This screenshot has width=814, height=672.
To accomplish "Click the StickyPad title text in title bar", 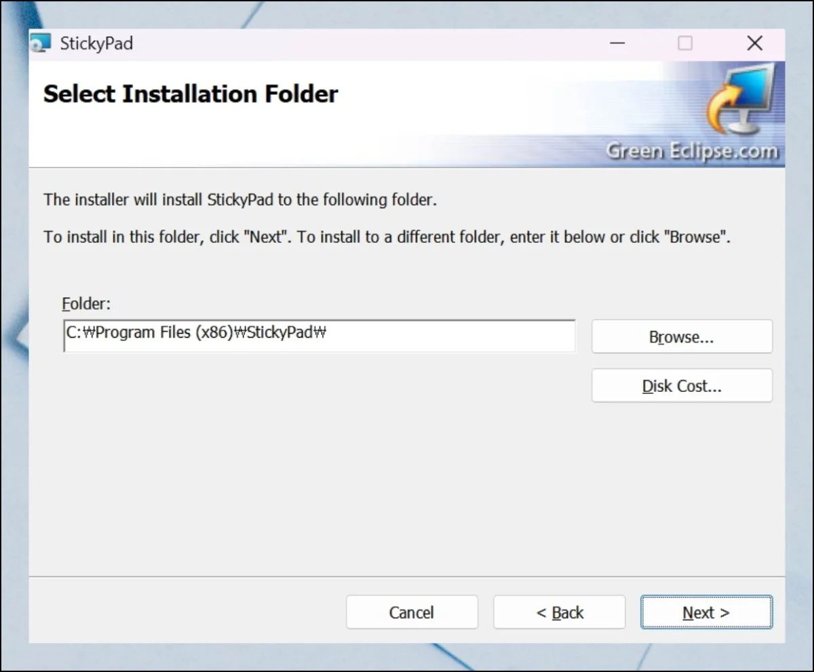I will (96, 44).
